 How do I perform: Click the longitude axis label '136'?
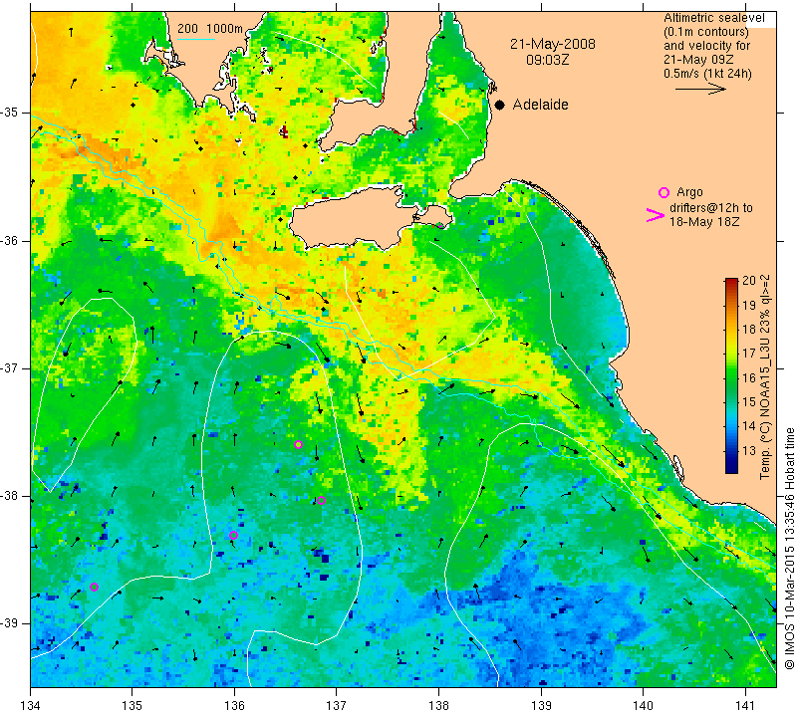coord(234,705)
